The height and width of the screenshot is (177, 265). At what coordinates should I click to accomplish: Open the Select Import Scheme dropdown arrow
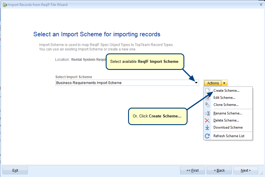(196, 83)
